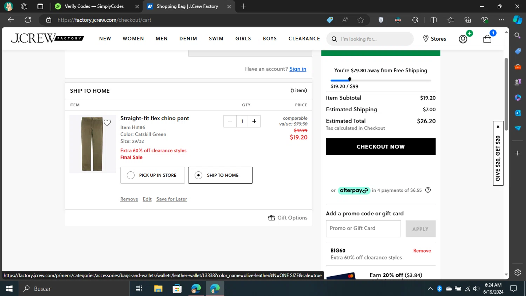Switch to Verify Codes SimplyCodes tab
Image resolution: width=526 pixels, height=296 pixels.
[x=94, y=6]
